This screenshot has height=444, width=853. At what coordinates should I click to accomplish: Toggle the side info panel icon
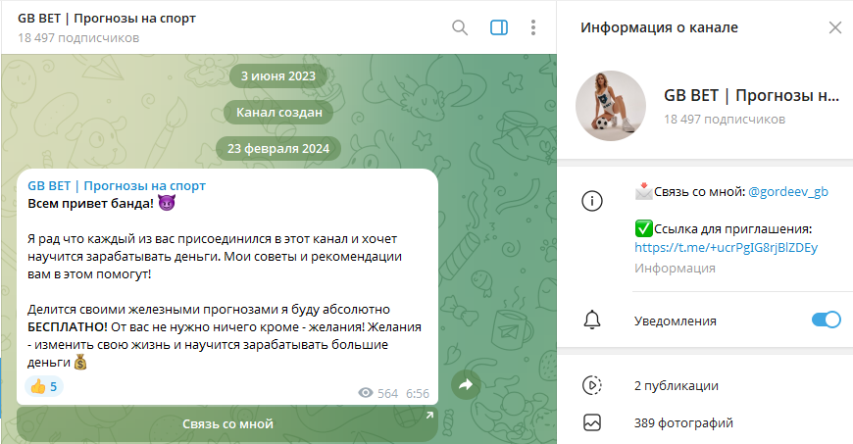[x=499, y=27]
